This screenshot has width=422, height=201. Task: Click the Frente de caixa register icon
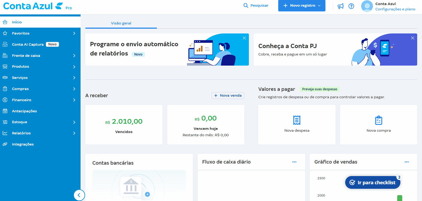pyautogui.click(x=5, y=55)
